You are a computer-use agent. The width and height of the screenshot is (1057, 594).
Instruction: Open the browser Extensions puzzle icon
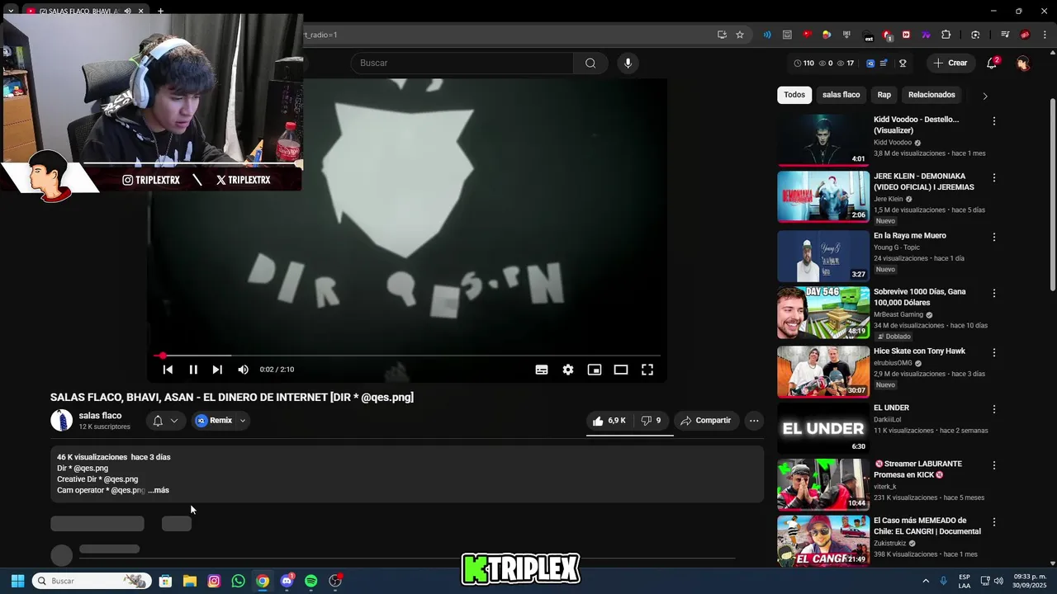[946, 35]
